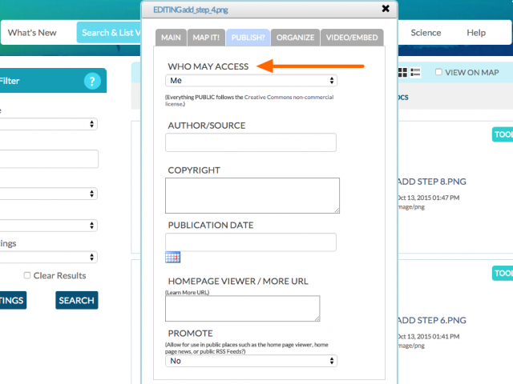Open the Map It! tab
Image resolution: width=513 pixels, height=384 pixels.
pyautogui.click(x=207, y=38)
